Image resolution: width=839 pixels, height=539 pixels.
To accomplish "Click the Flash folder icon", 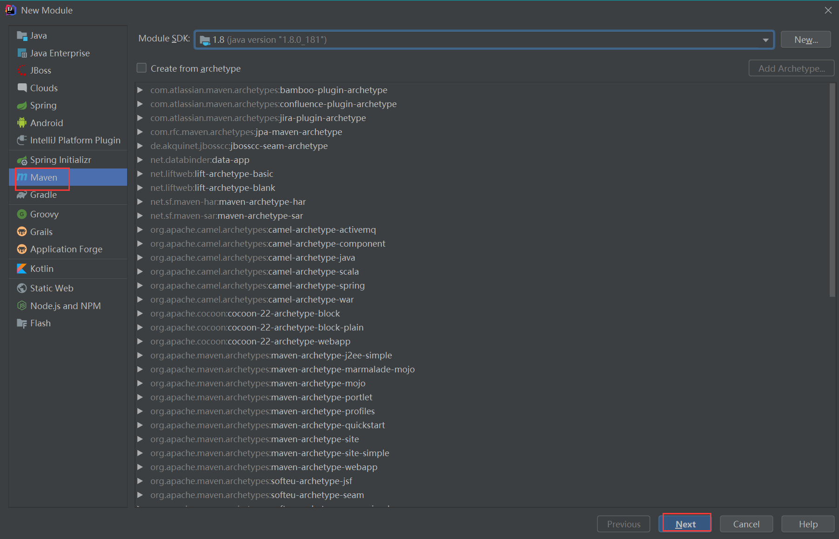I will coord(22,323).
